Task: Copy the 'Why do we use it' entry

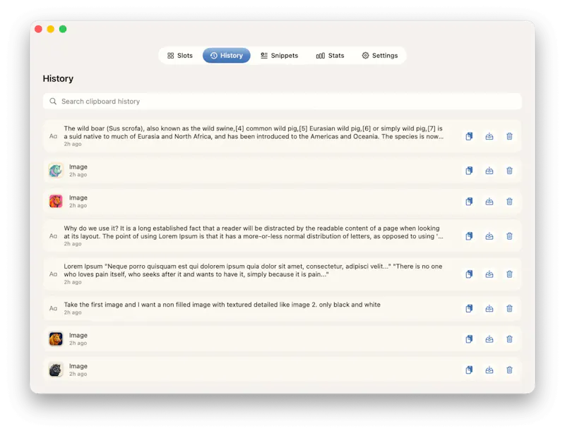Action: point(469,236)
